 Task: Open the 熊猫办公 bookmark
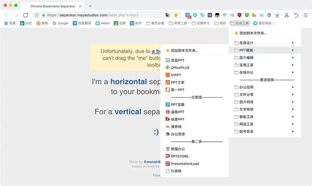(195, 149)
